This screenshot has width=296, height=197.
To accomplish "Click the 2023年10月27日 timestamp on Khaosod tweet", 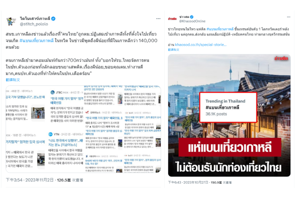I will [196, 183].
